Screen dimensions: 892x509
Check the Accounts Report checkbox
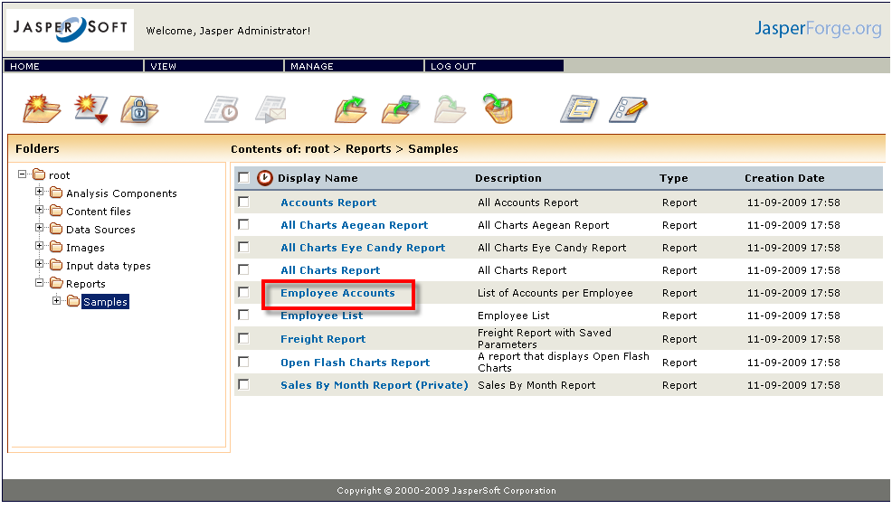(x=243, y=202)
